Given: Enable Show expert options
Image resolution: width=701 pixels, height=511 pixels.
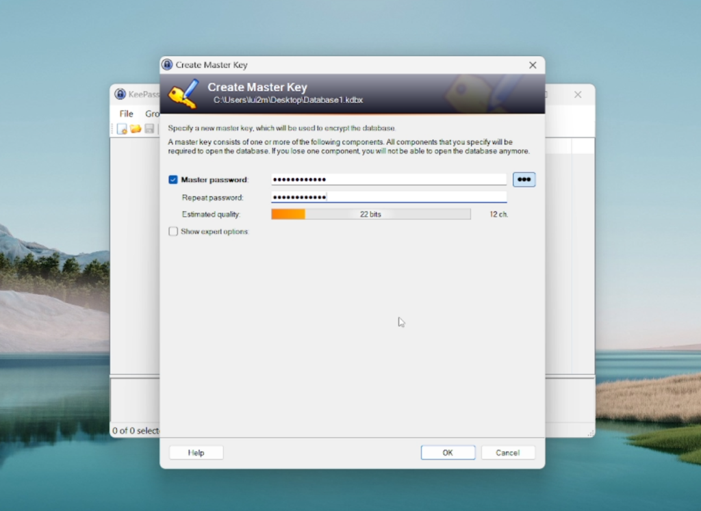Looking at the screenshot, I should tap(173, 231).
